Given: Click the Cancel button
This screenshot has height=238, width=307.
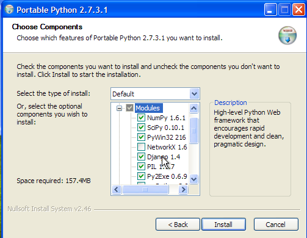Looking at the screenshot, I should [276, 225].
